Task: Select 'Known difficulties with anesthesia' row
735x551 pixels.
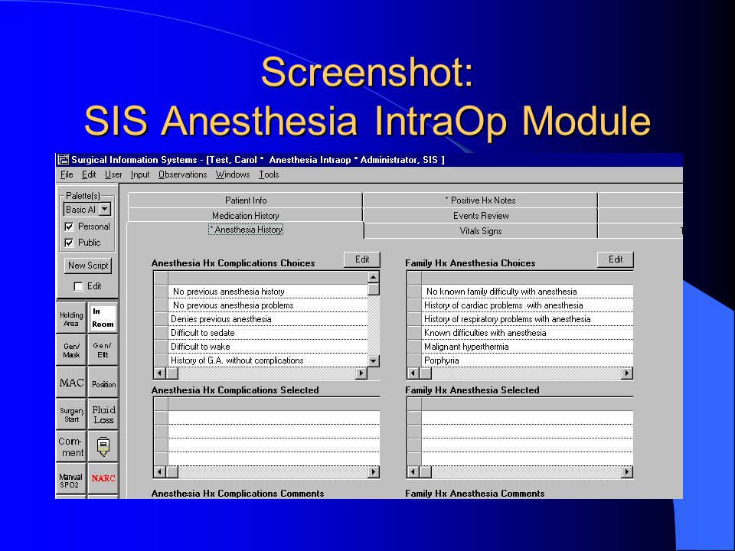Action: click(x=528, y=333)
